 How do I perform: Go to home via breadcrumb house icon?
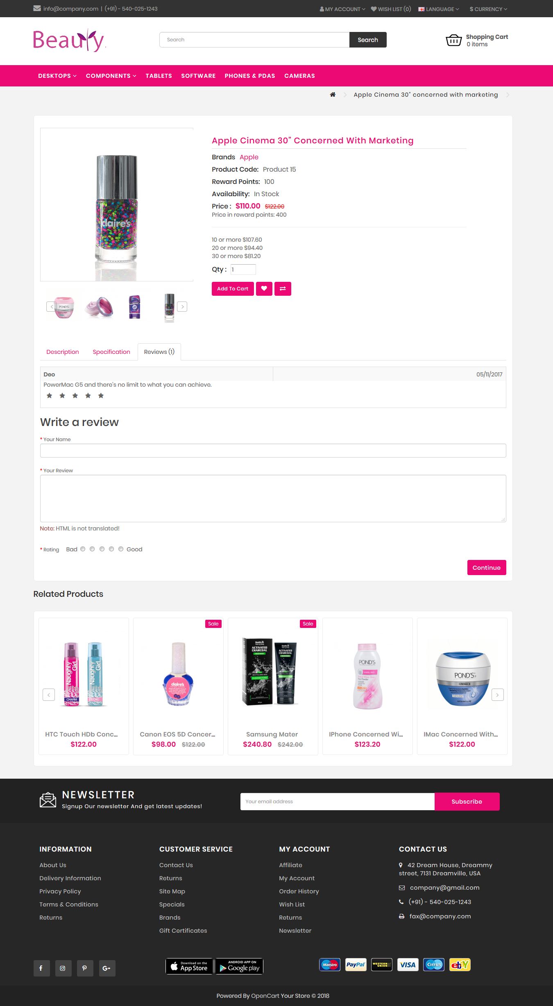[333, 95]
